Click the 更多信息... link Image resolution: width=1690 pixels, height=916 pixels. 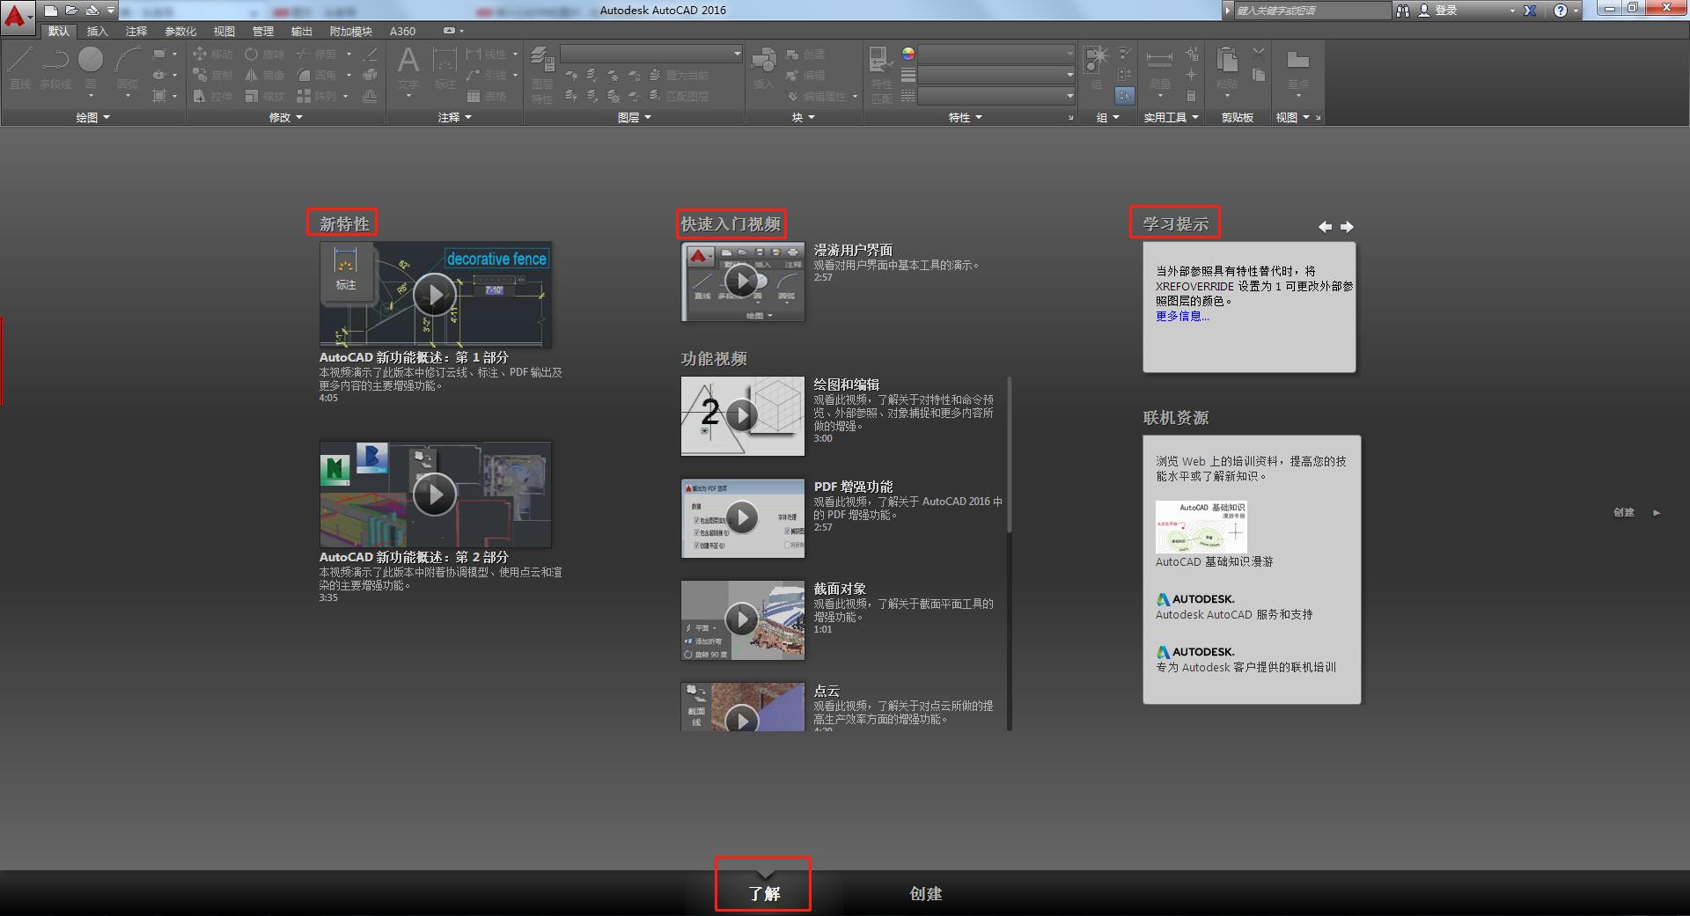1182,316
